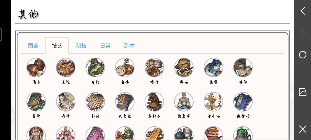Select the 书法 calligraphy icon
Viewport: 311px width, 140px height.
point(95,102)
